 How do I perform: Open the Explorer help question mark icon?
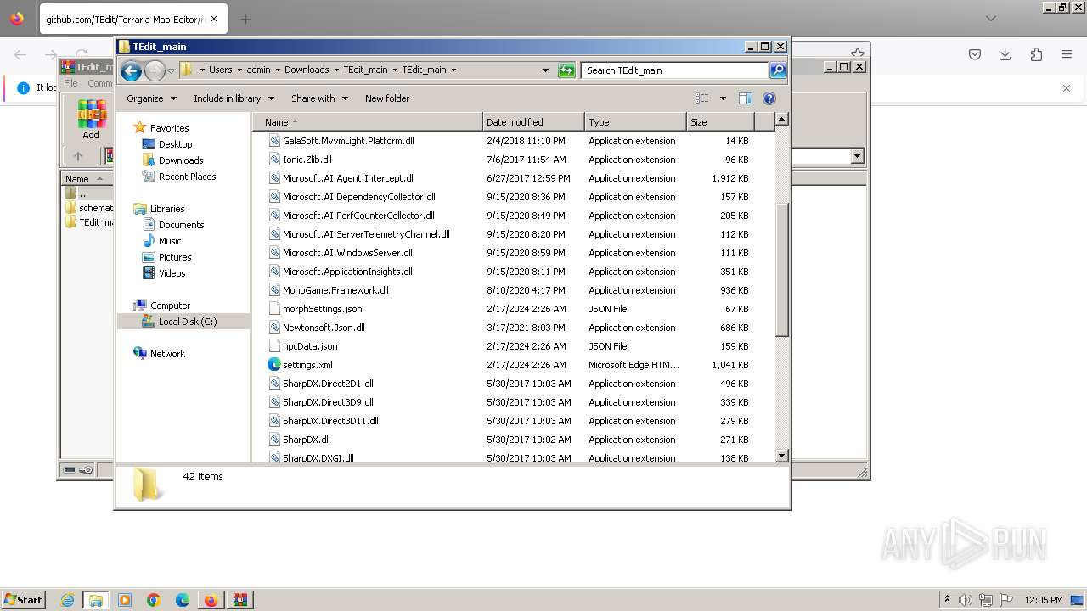tap(769, 98)
